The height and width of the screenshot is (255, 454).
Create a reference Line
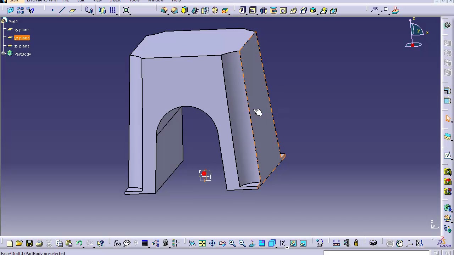pyautogui.click(x=62, y=10)
